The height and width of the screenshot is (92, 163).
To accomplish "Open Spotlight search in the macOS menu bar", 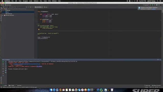I will pyautogui.click(x=158, y=1).
